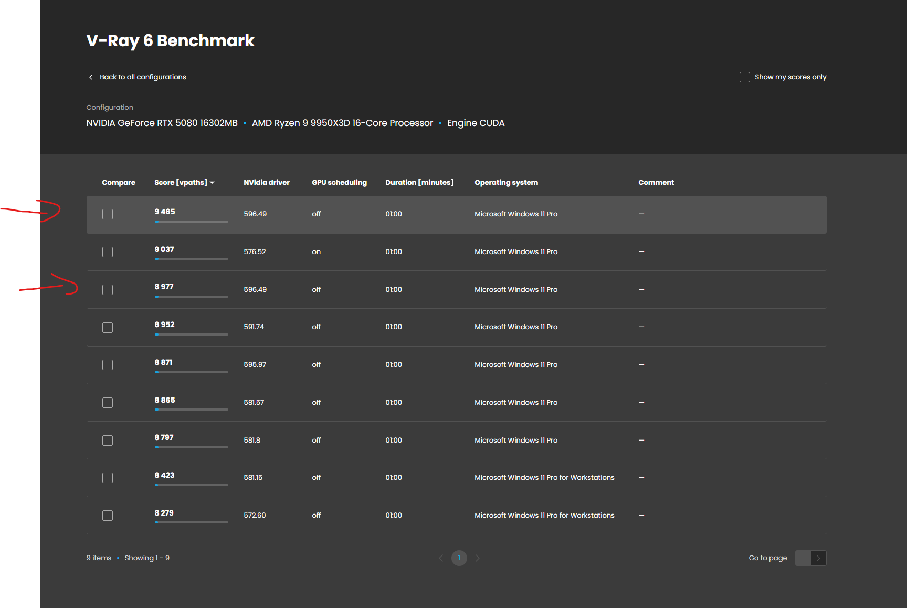Go to next page arrow
The height and width of the screenshot is (608, 907).
(x=477, y=558)
